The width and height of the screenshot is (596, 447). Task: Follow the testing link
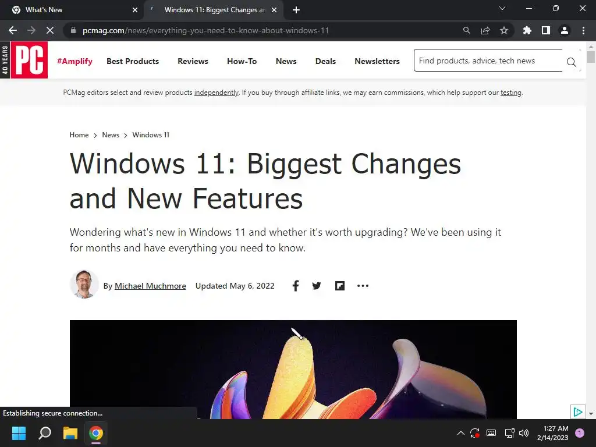coord(511,93)
